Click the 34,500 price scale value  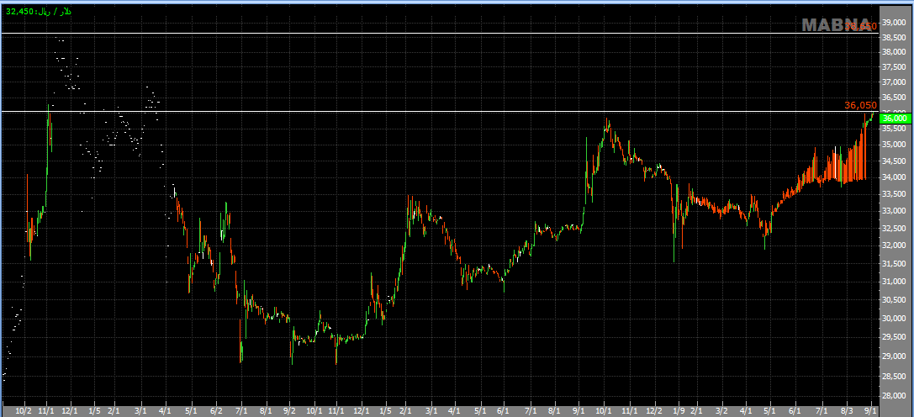coord(892,161)
